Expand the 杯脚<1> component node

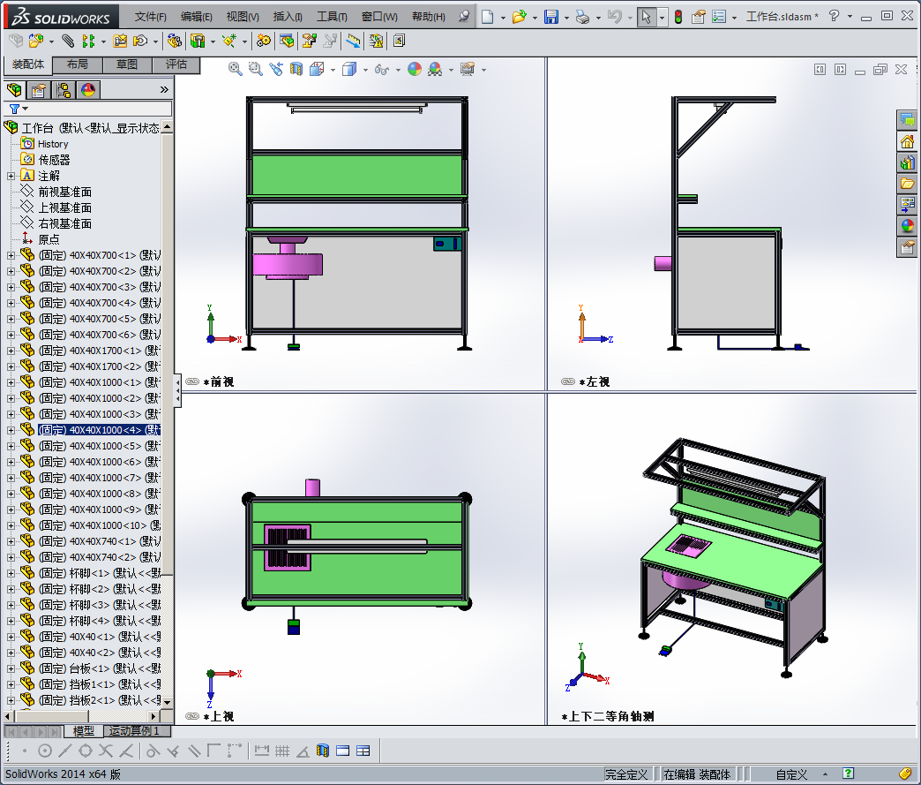coord(11,573)
